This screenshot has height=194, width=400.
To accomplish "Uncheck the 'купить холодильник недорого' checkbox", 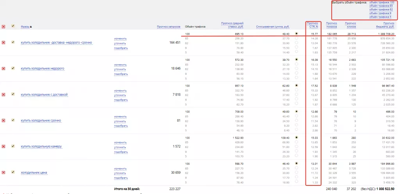I will [x=13, y=68].
